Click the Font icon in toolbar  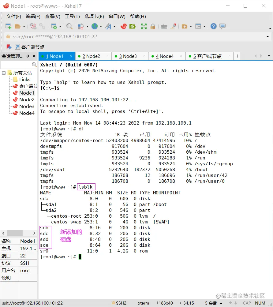[x=108, y=26]
